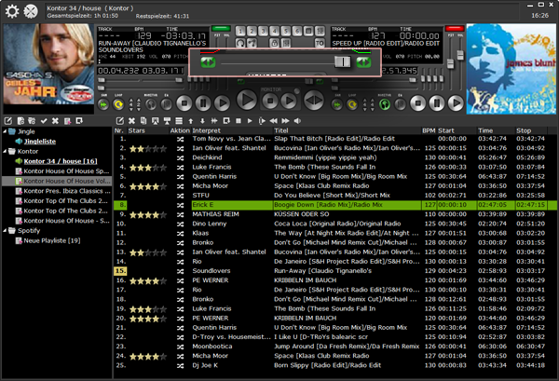Toggle the right deck yellow loop button
559x381 pixels.
coord(352,104)
